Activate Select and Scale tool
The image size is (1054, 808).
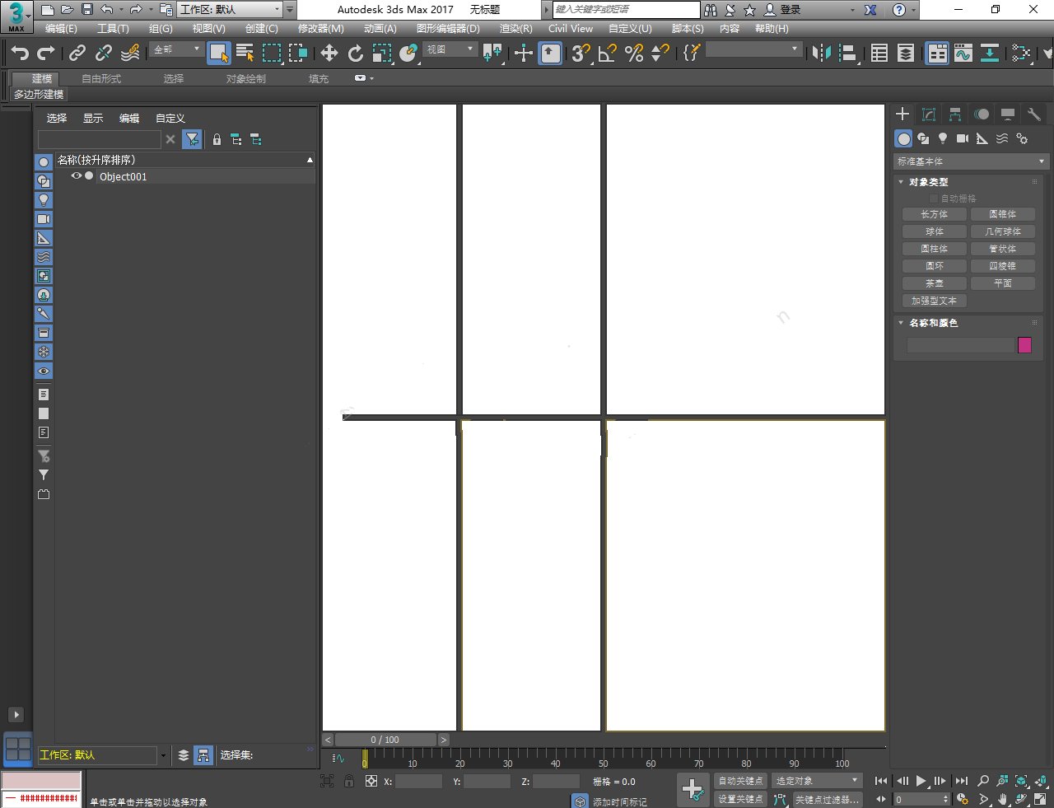point(382,54)
